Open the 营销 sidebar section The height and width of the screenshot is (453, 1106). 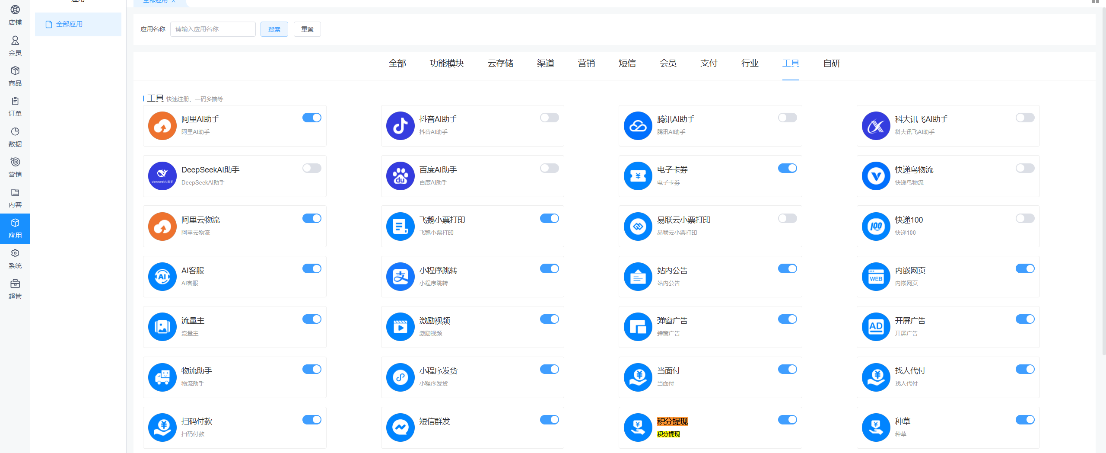[x=15, y=167]
